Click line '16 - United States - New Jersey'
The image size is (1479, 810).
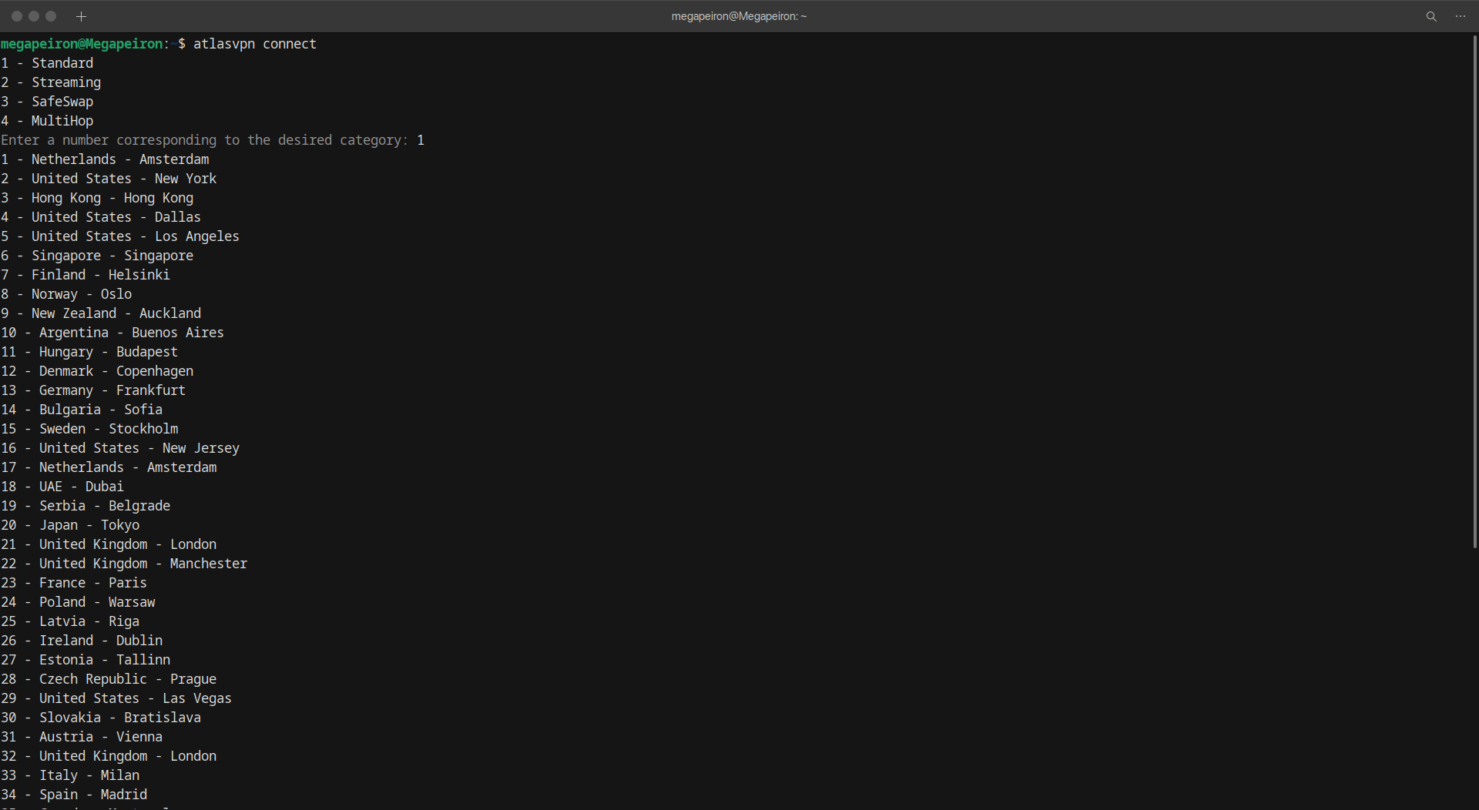tap(120, 448)
